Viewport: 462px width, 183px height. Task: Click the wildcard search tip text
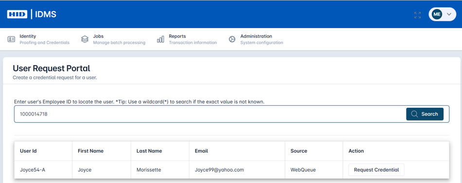pos(190,102)
